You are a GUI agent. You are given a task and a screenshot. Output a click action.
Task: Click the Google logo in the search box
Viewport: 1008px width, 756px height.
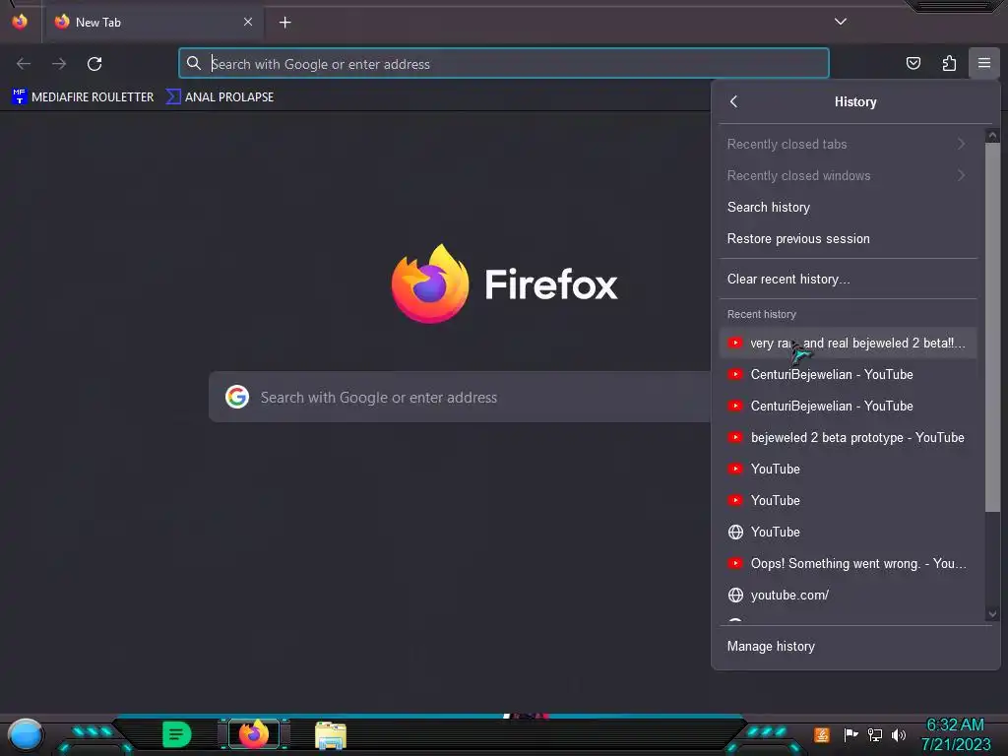236,397
